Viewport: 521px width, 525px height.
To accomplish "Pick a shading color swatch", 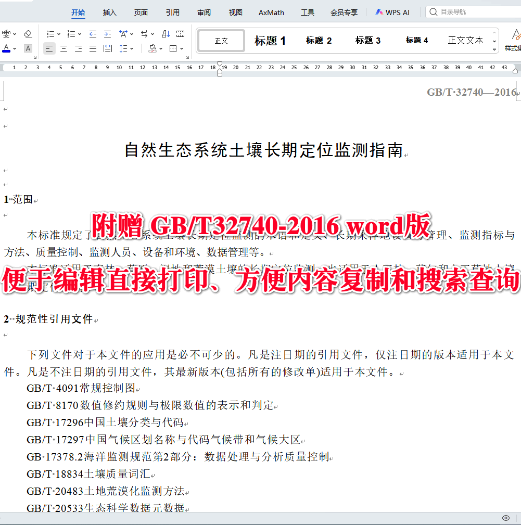I will pos(153,48).
